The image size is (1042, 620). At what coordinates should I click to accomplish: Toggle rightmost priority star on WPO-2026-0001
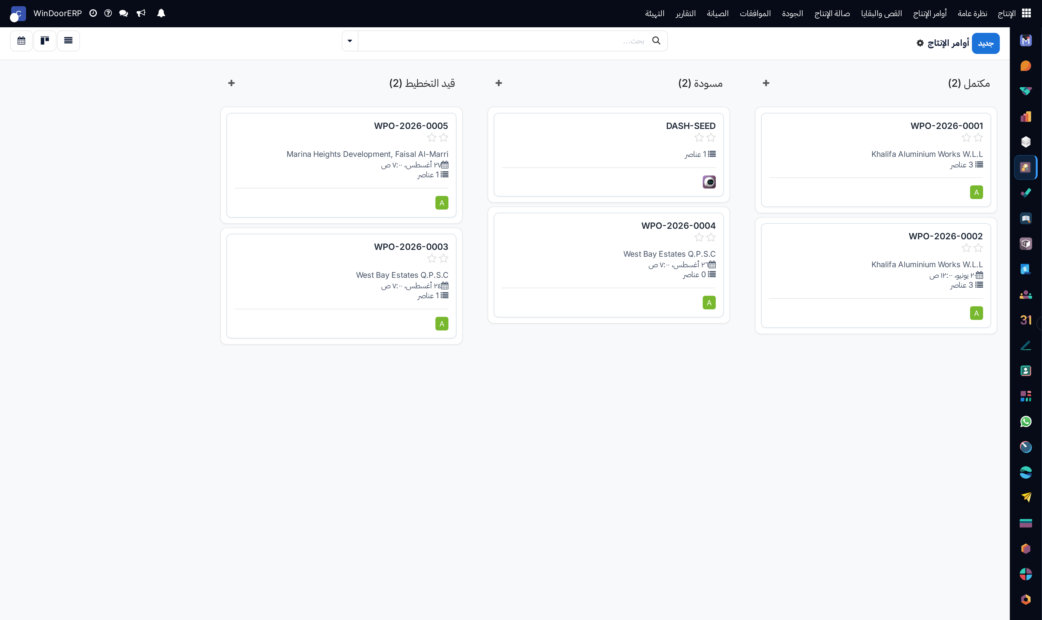pos(978,138)
